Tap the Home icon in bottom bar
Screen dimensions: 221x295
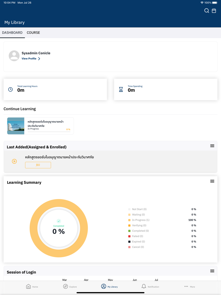click(28, 286)
